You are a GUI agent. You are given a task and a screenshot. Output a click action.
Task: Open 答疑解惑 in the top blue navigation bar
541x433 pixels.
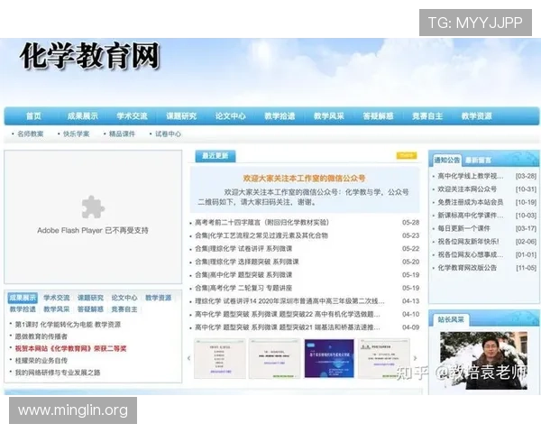tap(378, 116)
